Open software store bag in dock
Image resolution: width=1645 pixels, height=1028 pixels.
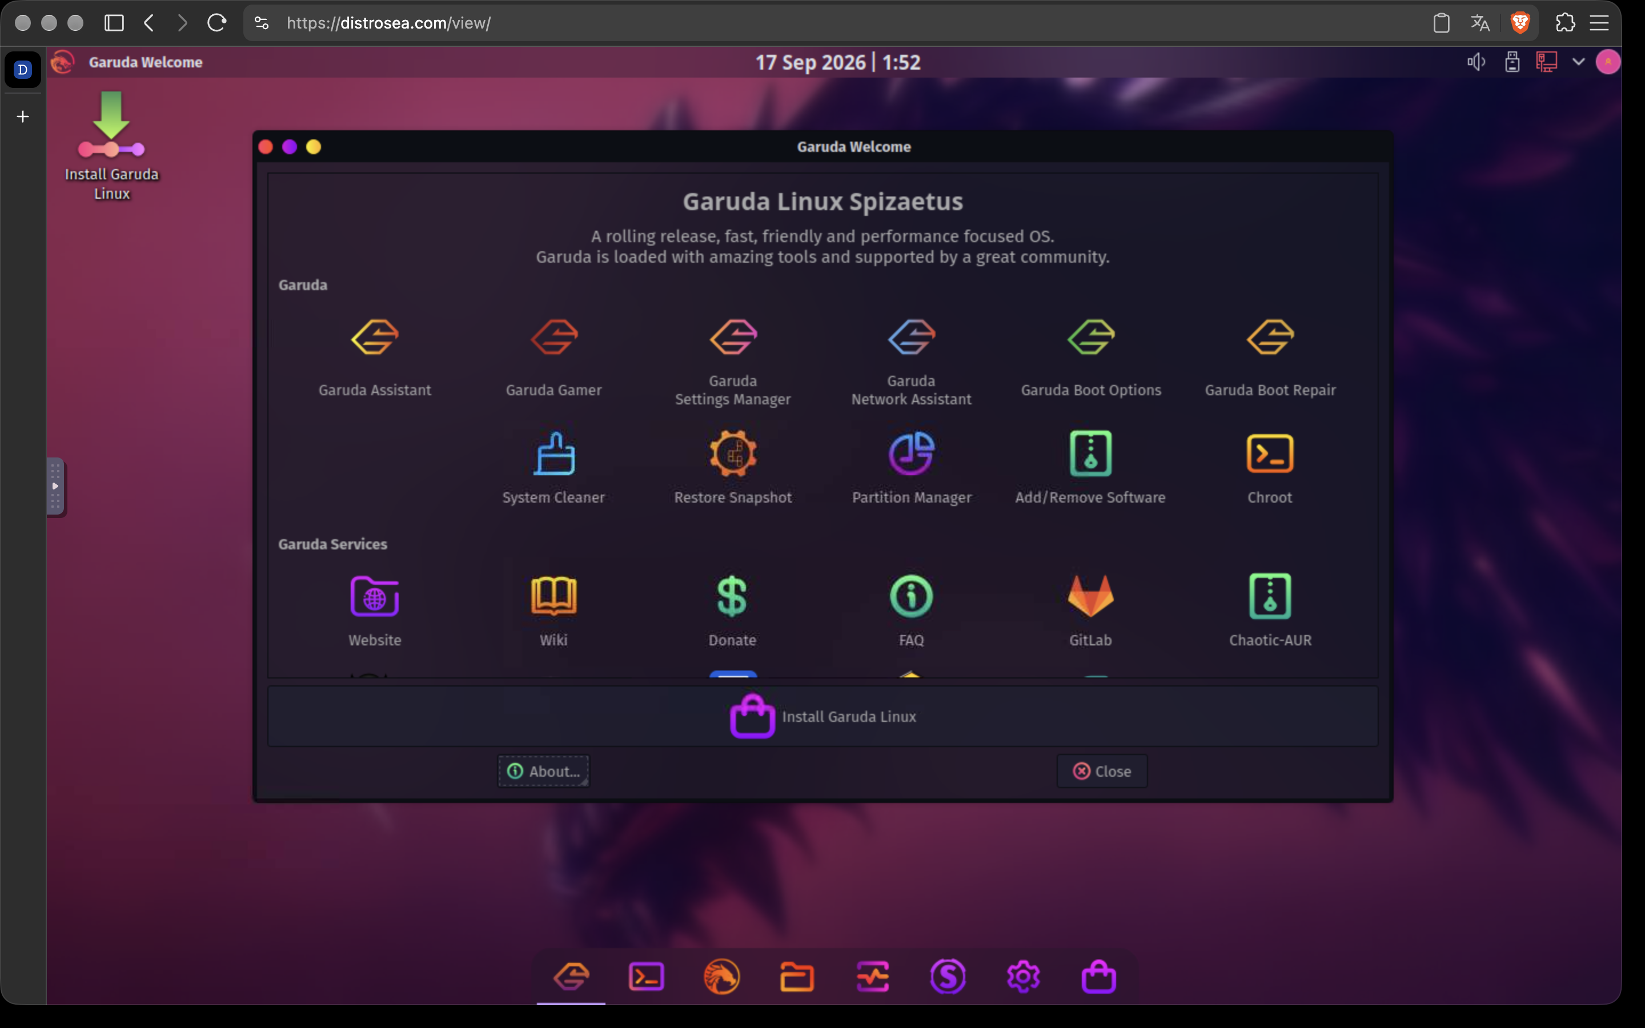pyautogui.click(x=1098, y=977)
